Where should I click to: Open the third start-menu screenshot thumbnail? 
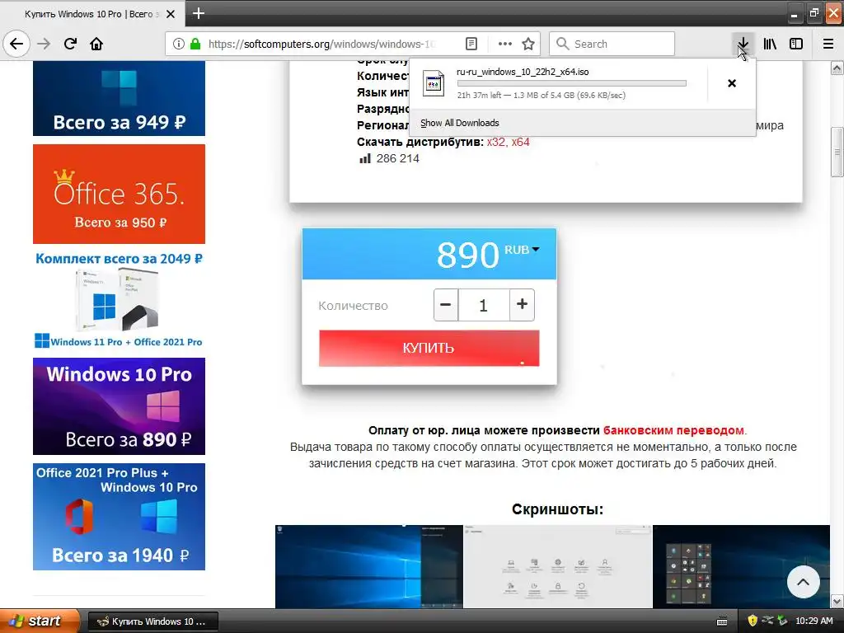(741, 567)
